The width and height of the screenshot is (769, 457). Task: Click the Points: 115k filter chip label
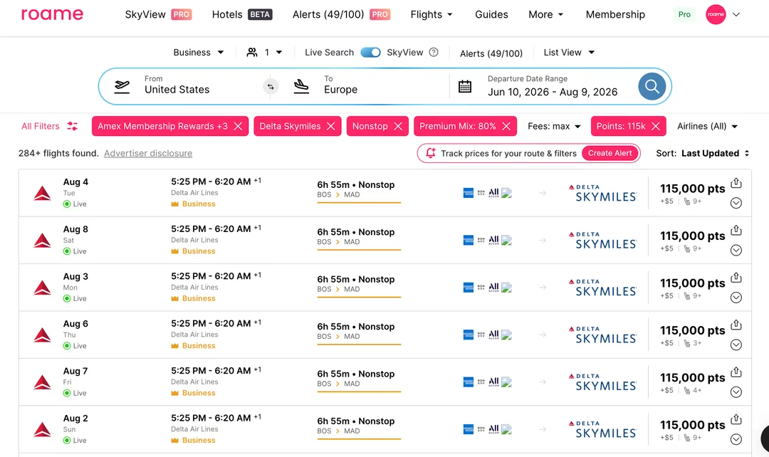click(x=621, y=126)
